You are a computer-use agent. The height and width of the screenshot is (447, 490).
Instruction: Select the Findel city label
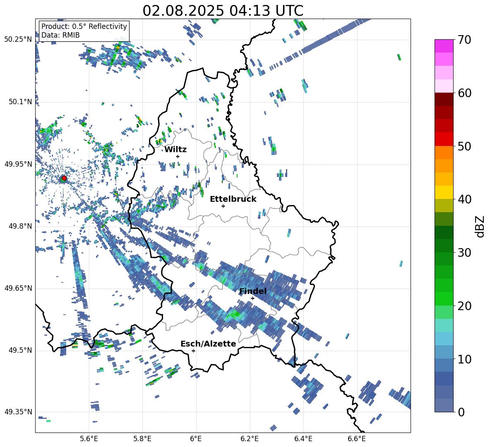[253, 291]
